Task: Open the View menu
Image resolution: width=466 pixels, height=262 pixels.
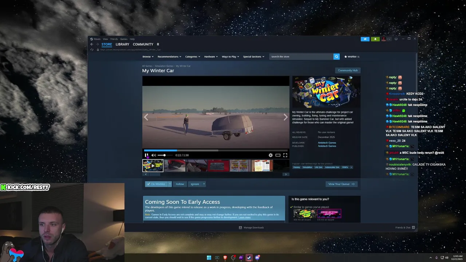Action: click(105, 39)
